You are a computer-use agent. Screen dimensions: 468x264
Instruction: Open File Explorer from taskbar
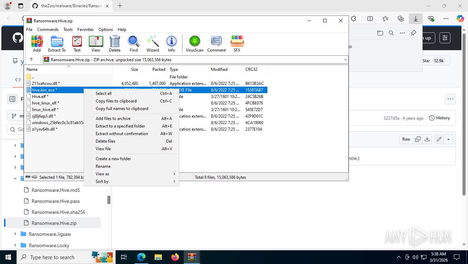click(x=158, y=257)
